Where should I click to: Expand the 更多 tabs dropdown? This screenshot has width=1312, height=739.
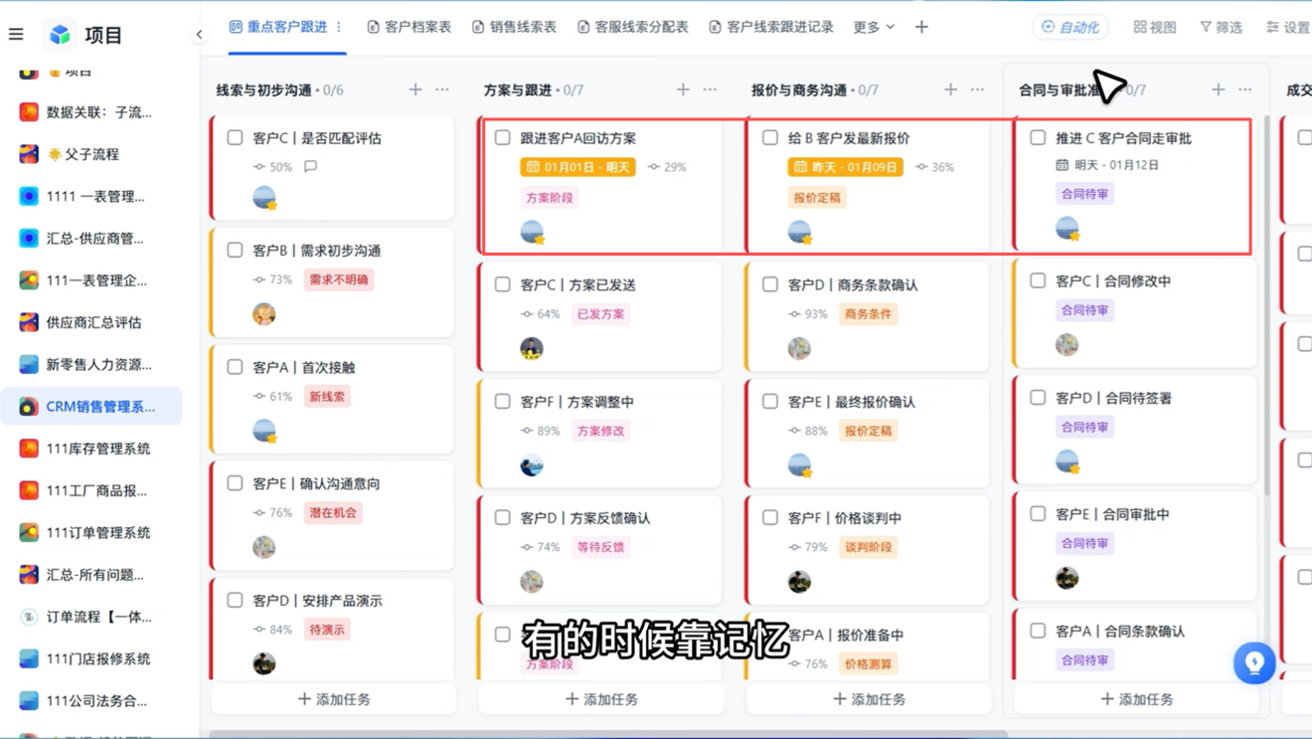coord(874,27)
